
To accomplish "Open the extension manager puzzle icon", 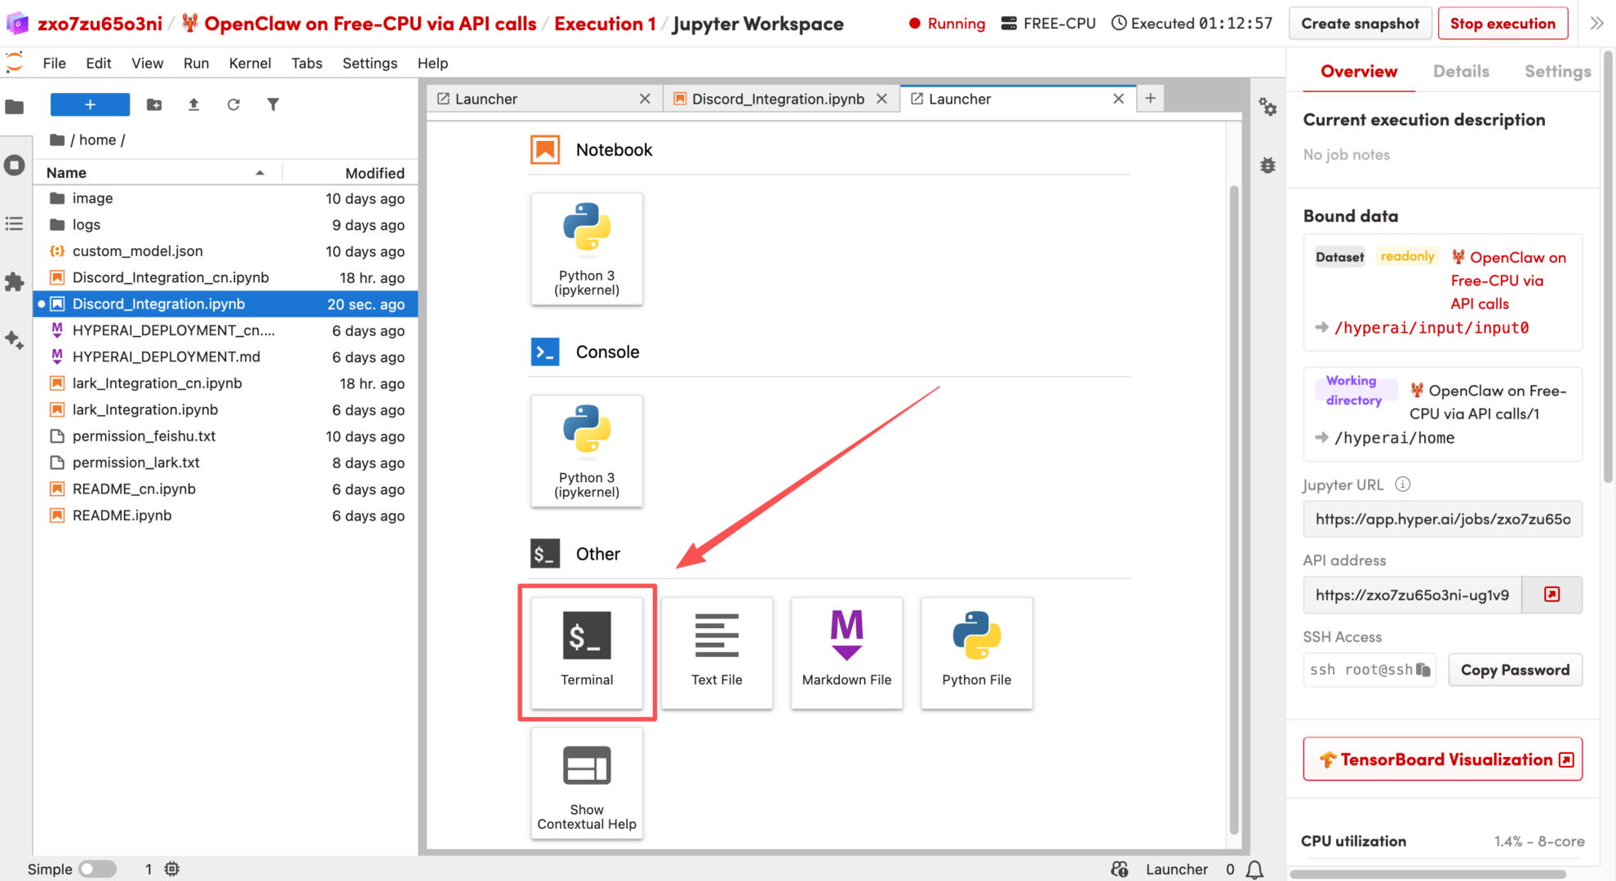I will pos(15,282).
